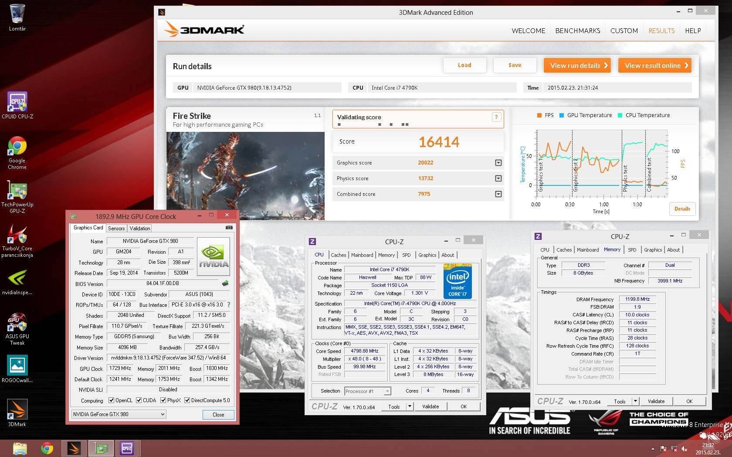The image size is (732, 457).
Task: Click NVIDIA logo in GPU-Z
Action: 213,256
